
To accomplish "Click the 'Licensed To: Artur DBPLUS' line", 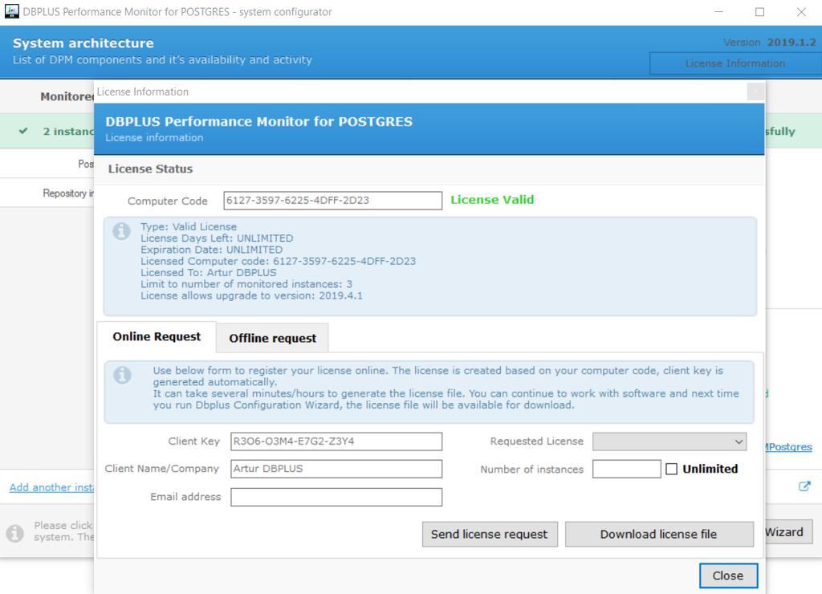I will click(208, 273).
